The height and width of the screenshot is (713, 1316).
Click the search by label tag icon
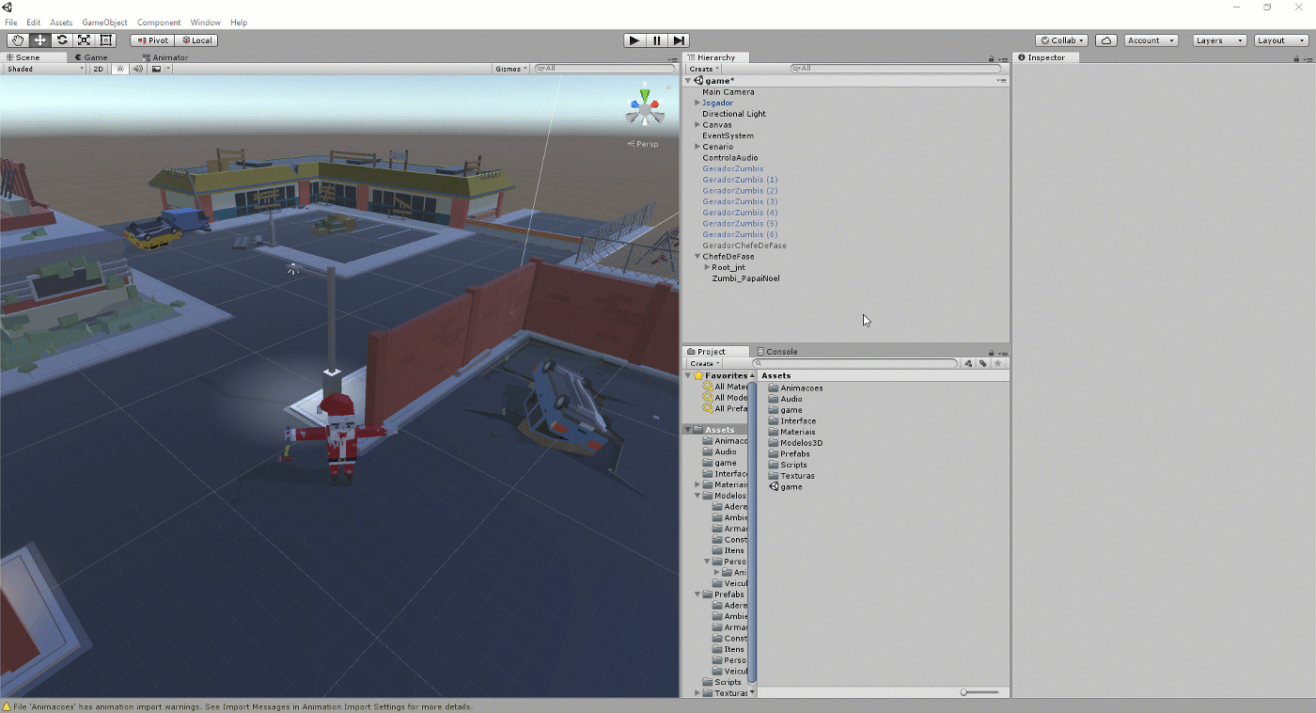[982, 363]
